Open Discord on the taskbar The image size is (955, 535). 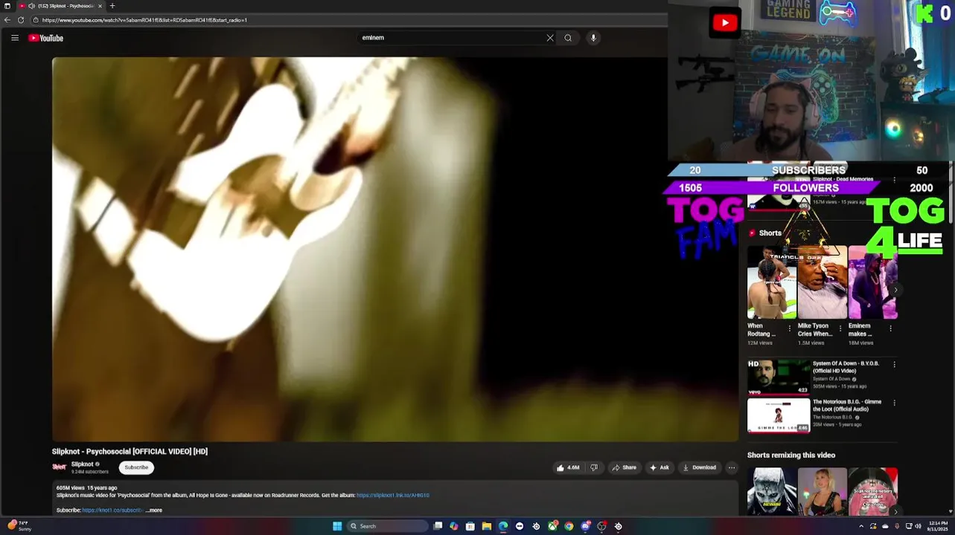[586, 526]
